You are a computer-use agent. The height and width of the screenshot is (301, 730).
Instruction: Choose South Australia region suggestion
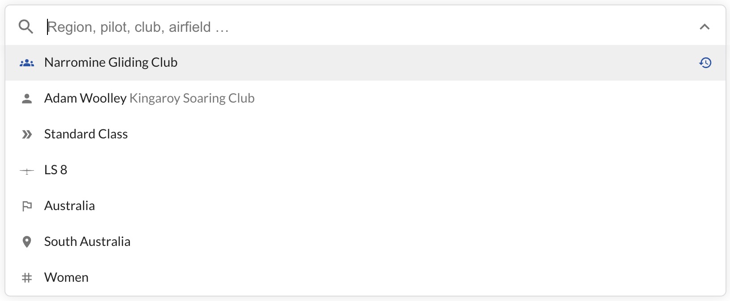(x=365, y=242)
